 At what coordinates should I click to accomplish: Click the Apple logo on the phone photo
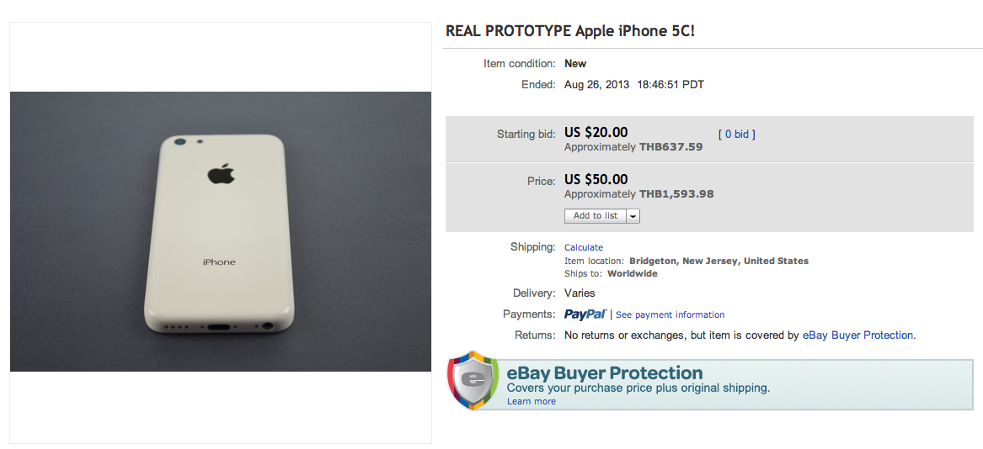(221, 172)
